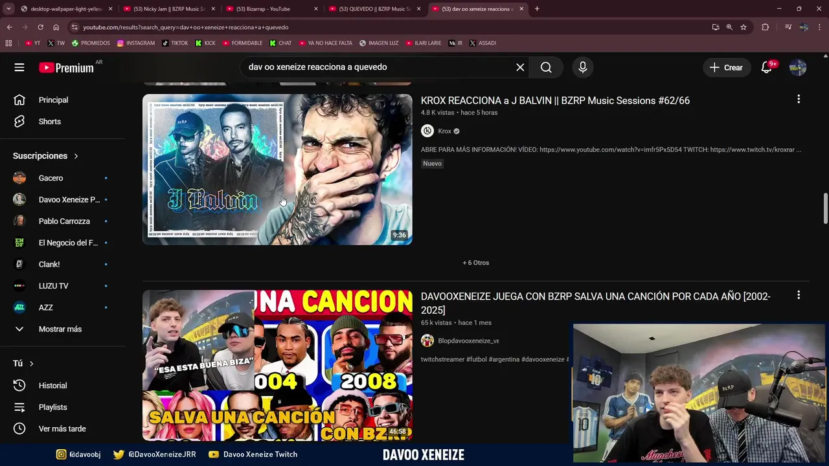This screenshot has width=829, height=466.
Task: Open the Krox channel avatar
Action: point(427,131)
